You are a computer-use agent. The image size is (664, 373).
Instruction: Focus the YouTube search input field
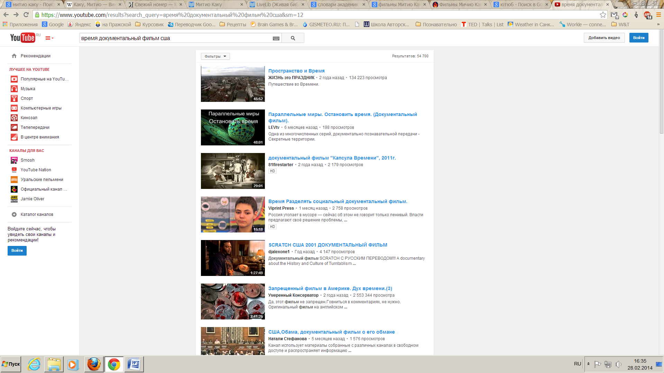click(176, 38)
